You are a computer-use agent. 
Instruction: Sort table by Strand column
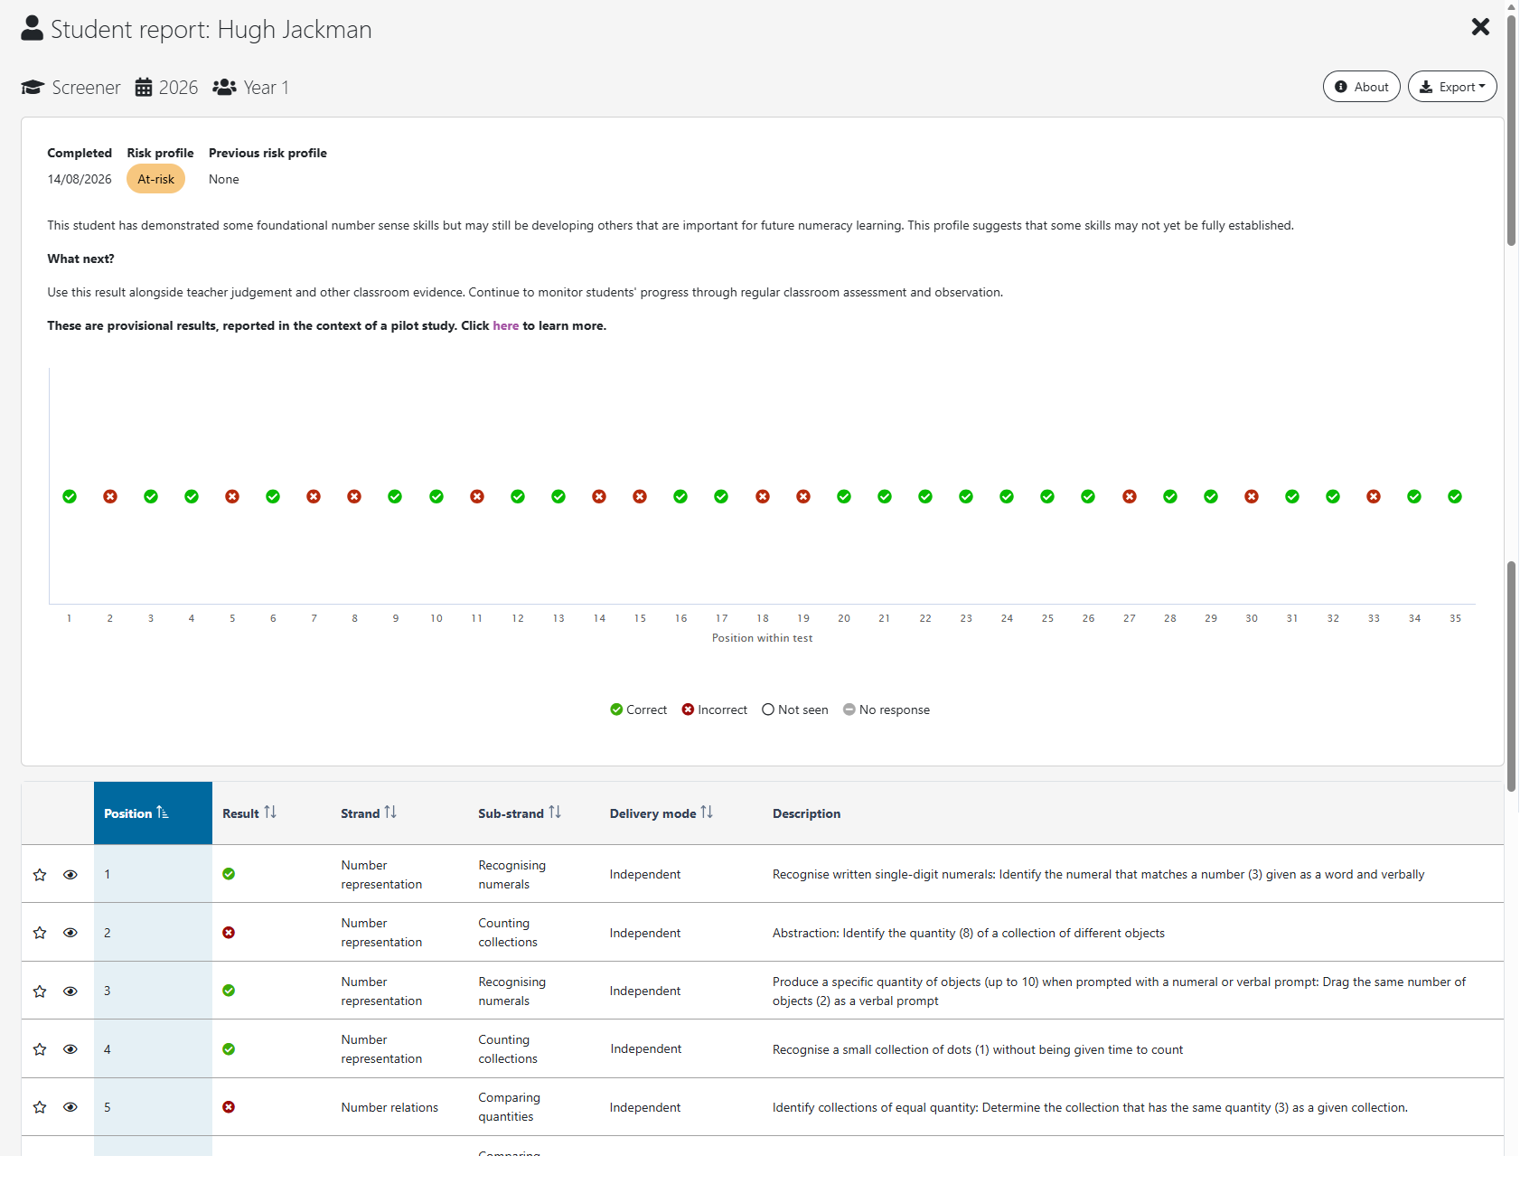click(x=369, y=813)
